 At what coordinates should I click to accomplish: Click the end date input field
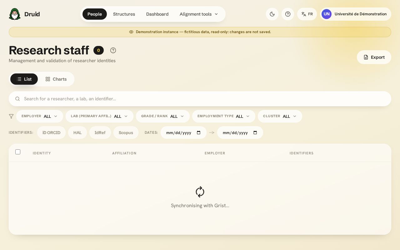(240, 132)
